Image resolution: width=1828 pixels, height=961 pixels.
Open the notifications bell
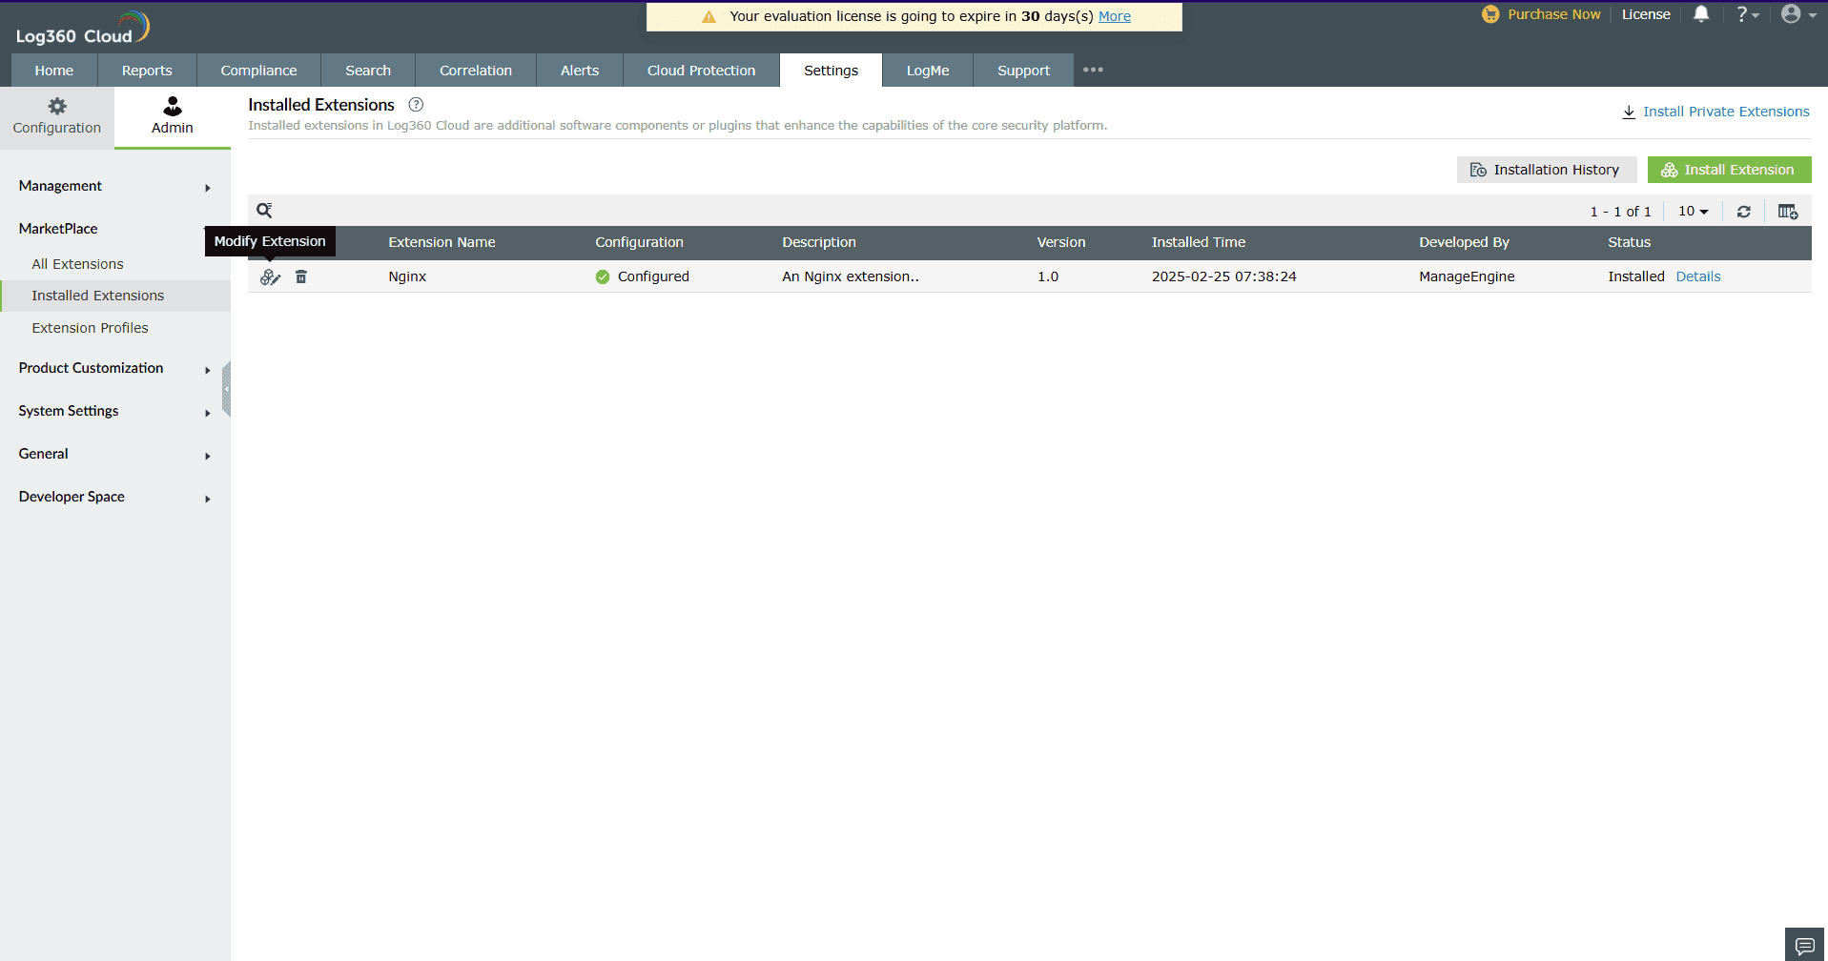tap(1701, 14)
